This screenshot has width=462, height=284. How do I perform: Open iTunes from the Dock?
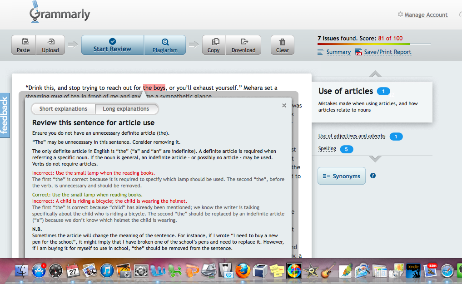pos(107,271)
